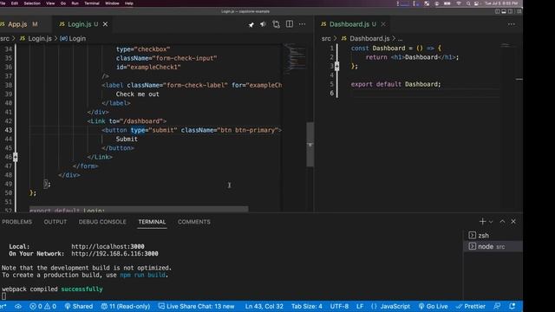Open notifications bell in status bar
Viewport: 555px width, 312px height.
(513, 306)
